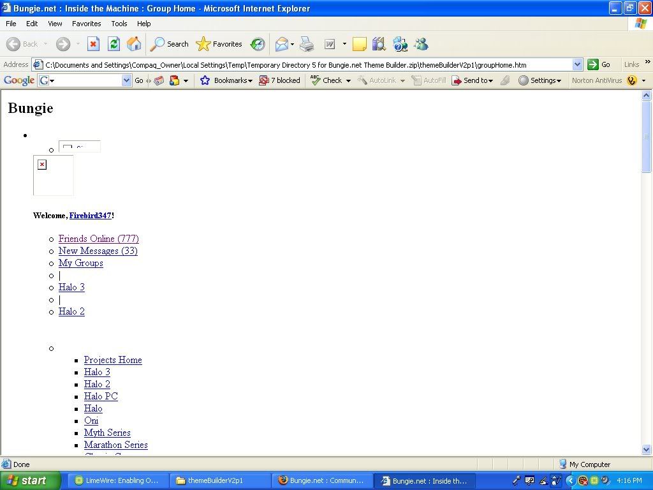Open the Mail toolbar icon
The height and width of the screenshot is (490, 653).
pyautogui.click(x=281, y=44)
